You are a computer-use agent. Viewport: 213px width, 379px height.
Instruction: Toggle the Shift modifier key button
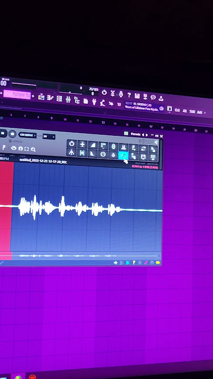(x=192, y=112)
